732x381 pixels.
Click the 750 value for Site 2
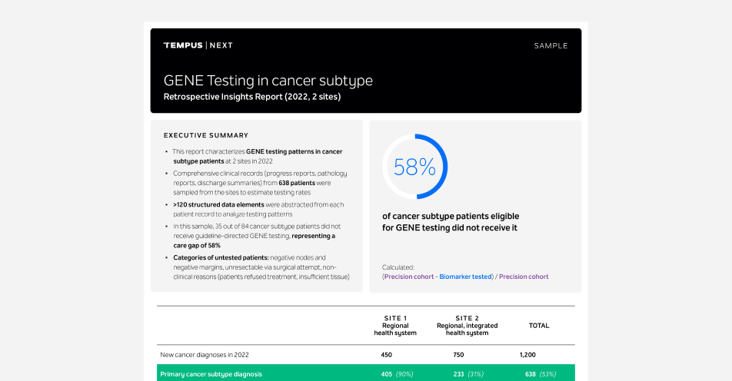pos(460,355)
